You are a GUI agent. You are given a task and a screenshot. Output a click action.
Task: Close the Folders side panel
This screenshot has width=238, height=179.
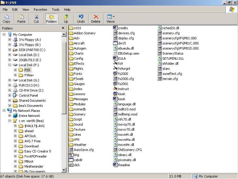(x=63, y=28)
